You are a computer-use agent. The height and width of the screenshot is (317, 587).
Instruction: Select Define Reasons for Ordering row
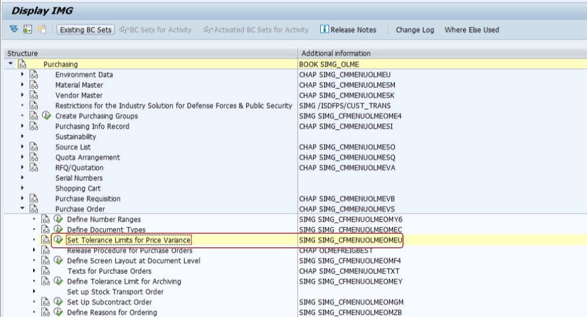click(112, 312)
